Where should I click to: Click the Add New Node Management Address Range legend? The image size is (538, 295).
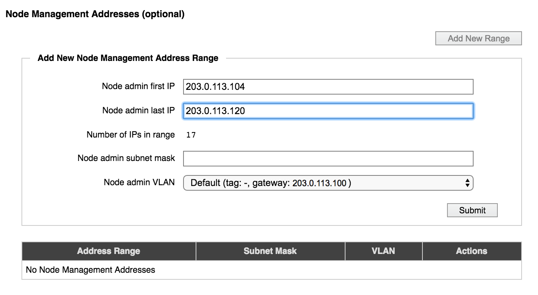click(128, 58)
